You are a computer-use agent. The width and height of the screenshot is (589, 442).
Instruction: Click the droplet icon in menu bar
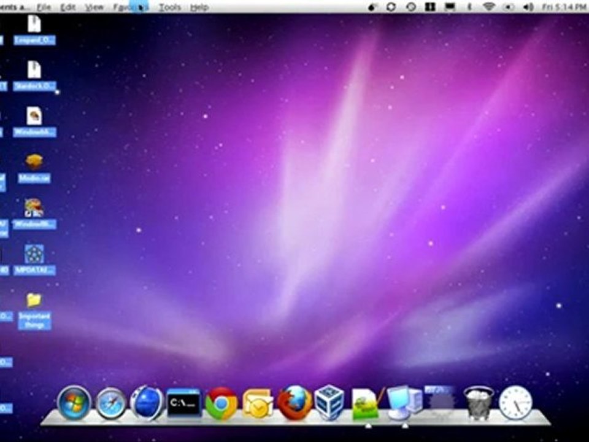tap(372, 7)
